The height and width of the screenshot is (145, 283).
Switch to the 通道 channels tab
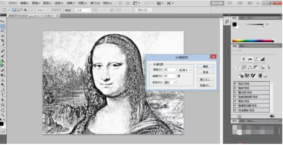tap(242, 121)
